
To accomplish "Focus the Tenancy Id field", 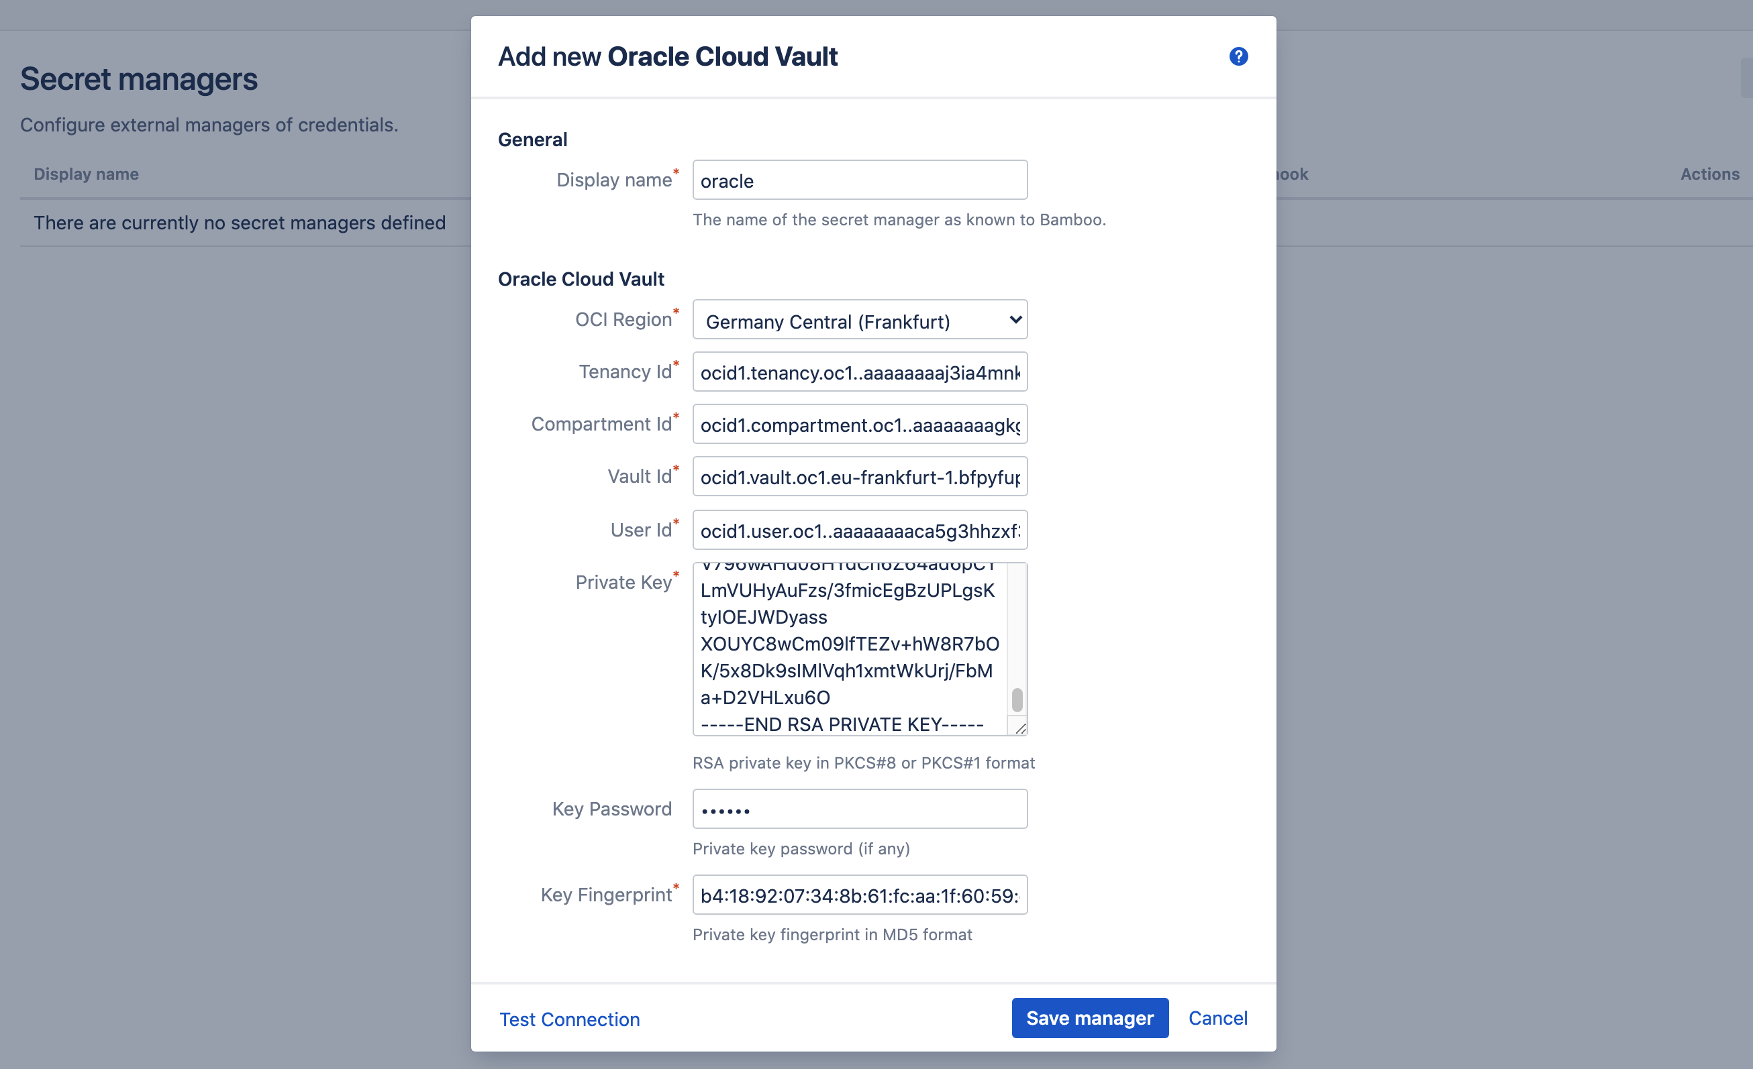I will pos(860,372).
